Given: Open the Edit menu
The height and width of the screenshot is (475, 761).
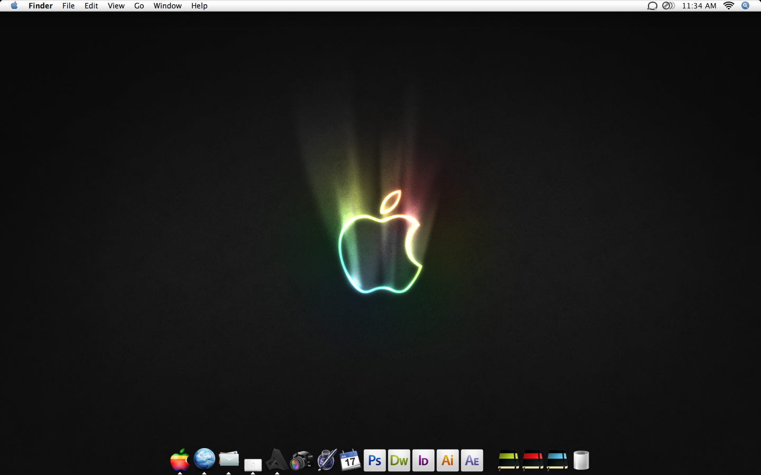Looking at the screenshot, I should click(x=91, y=6).
